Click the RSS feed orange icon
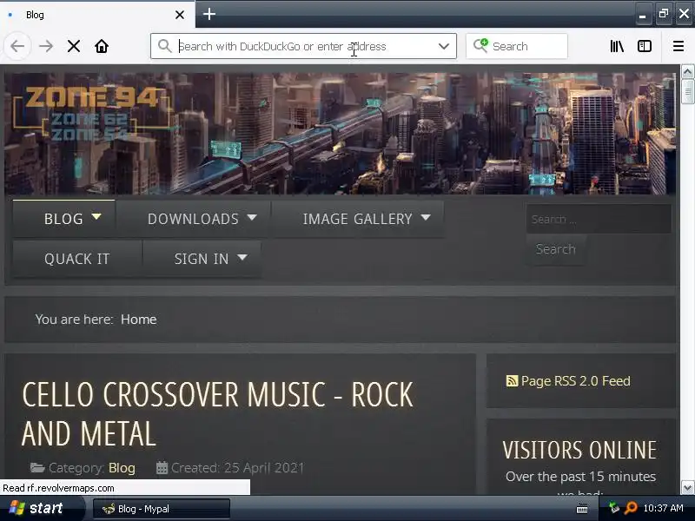Screen dimensions: 695x521 (512, 381)
